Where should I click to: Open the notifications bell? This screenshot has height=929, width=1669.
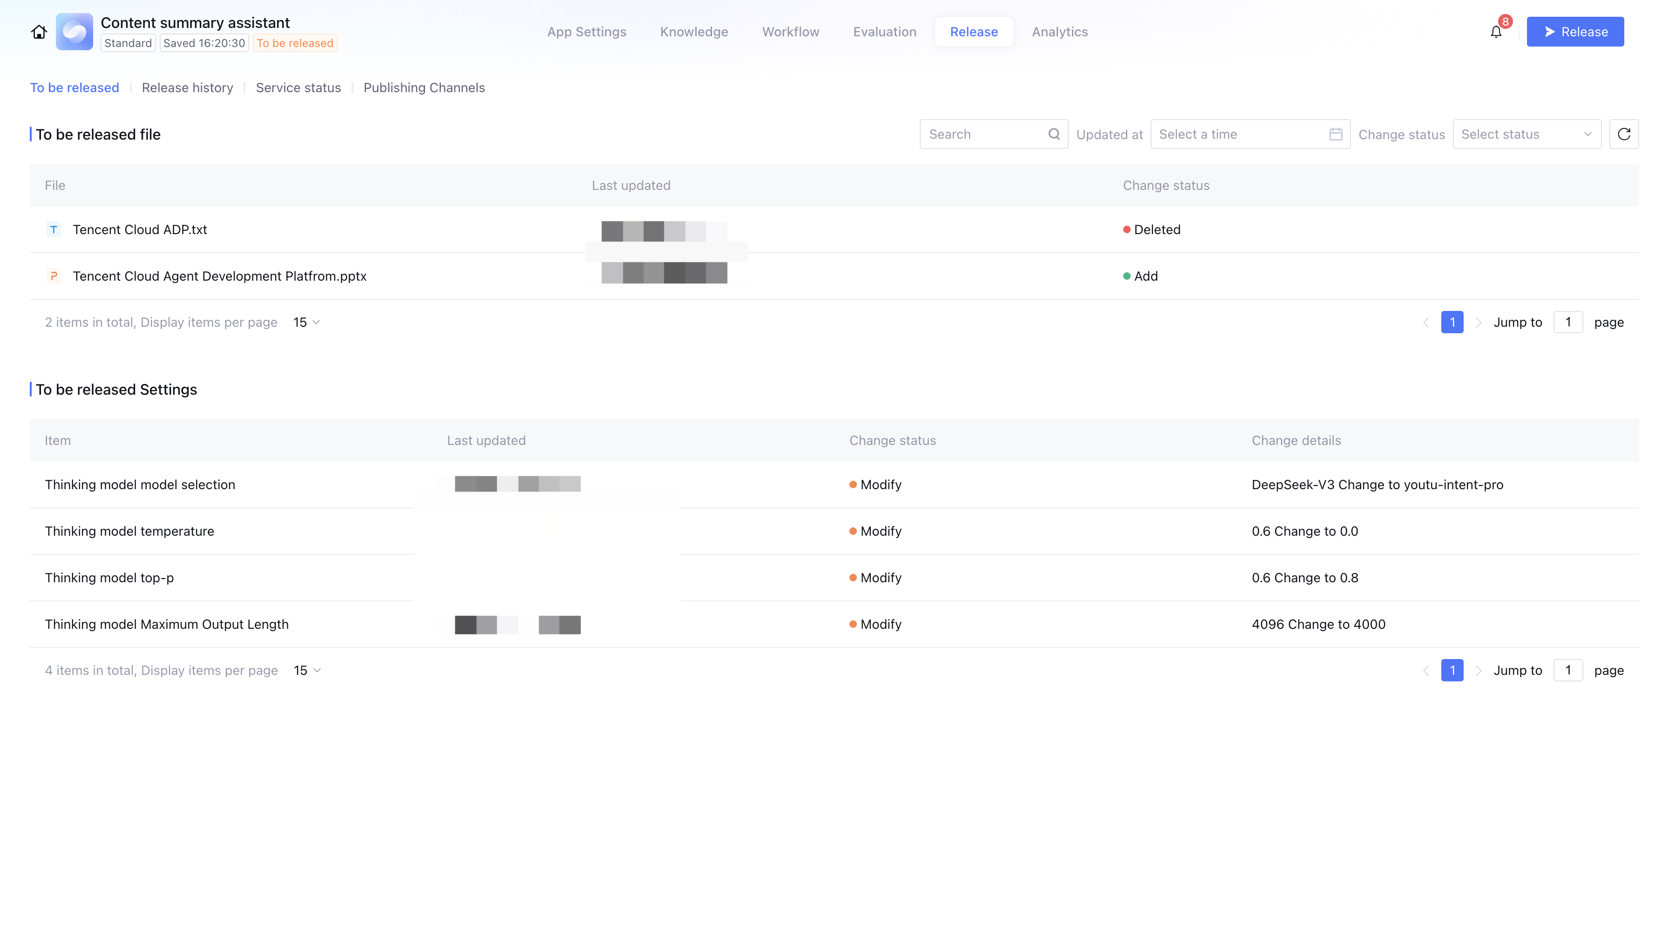click(1495, 32)
